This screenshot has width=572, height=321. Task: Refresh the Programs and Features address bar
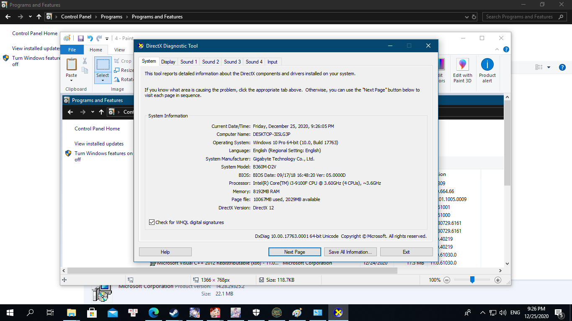474,17
